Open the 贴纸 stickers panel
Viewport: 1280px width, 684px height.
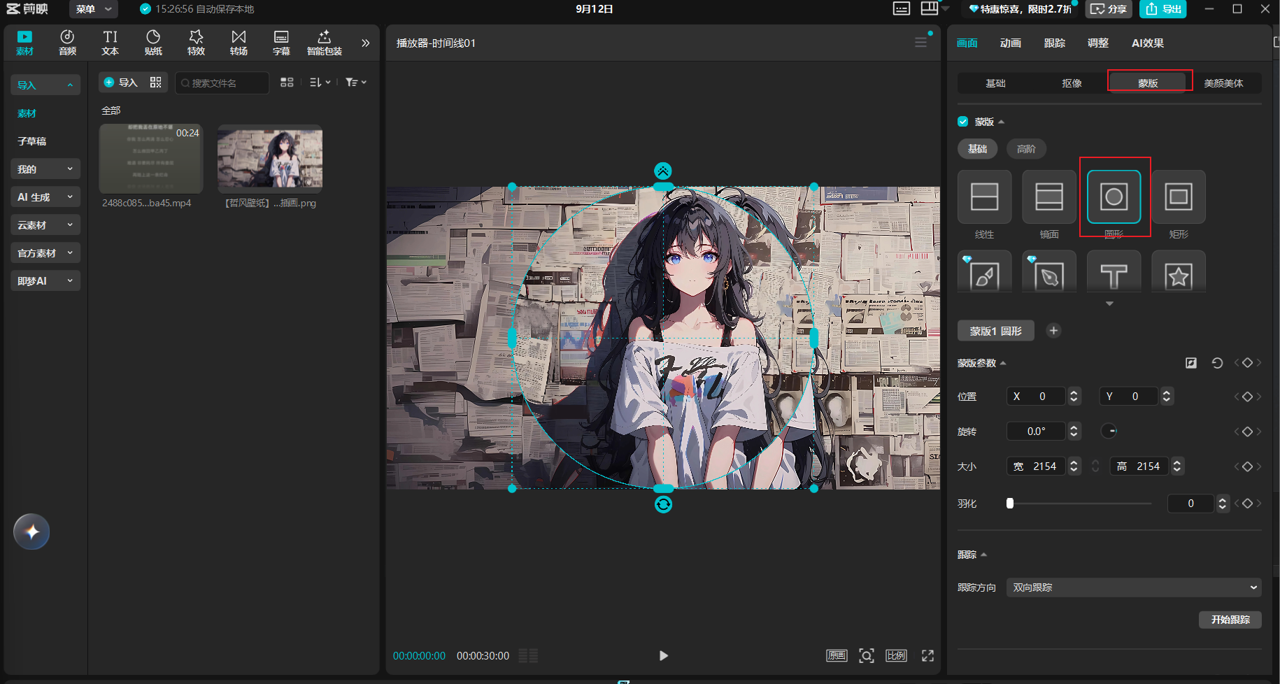(x=153, y=43)
